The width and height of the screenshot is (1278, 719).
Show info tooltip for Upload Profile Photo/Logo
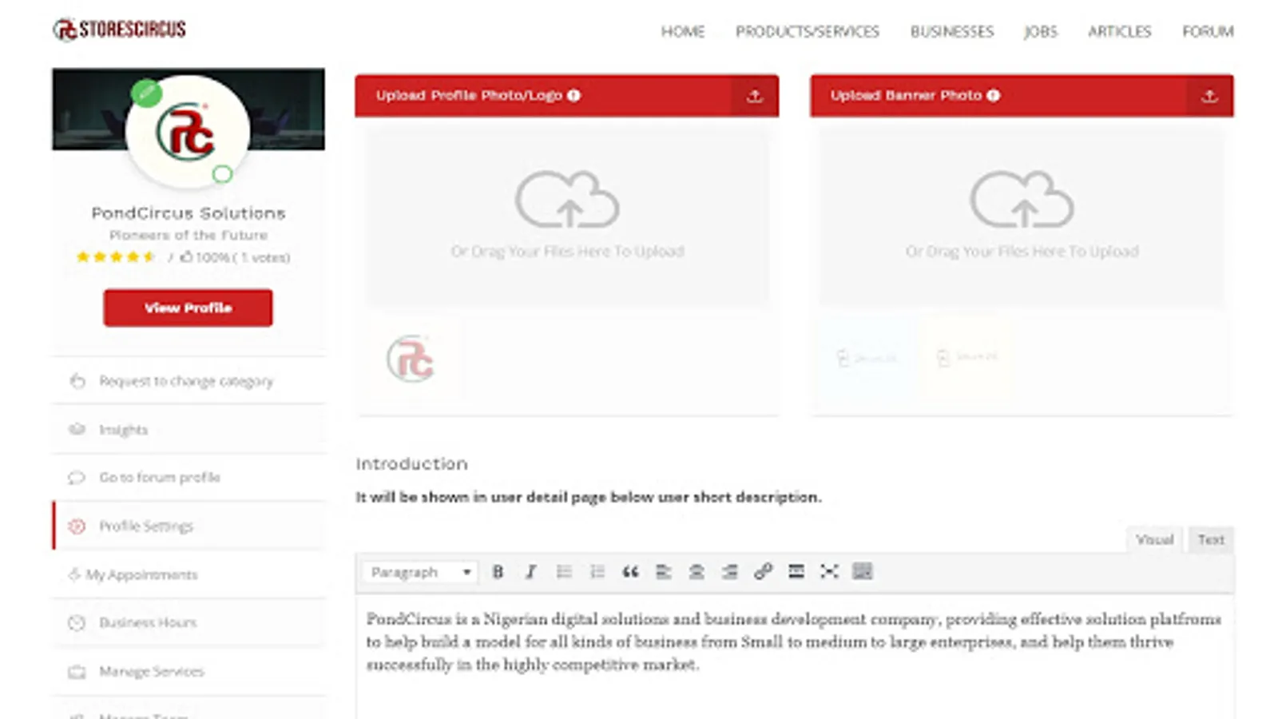pos(574,96)
